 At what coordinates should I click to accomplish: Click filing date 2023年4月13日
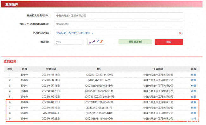(51, 102)
